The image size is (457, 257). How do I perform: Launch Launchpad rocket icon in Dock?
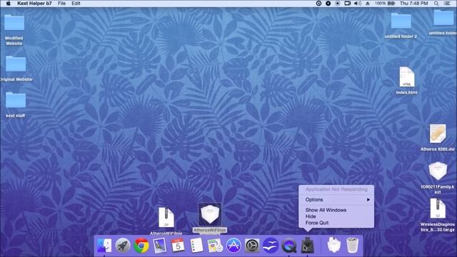tap(123, 246)
